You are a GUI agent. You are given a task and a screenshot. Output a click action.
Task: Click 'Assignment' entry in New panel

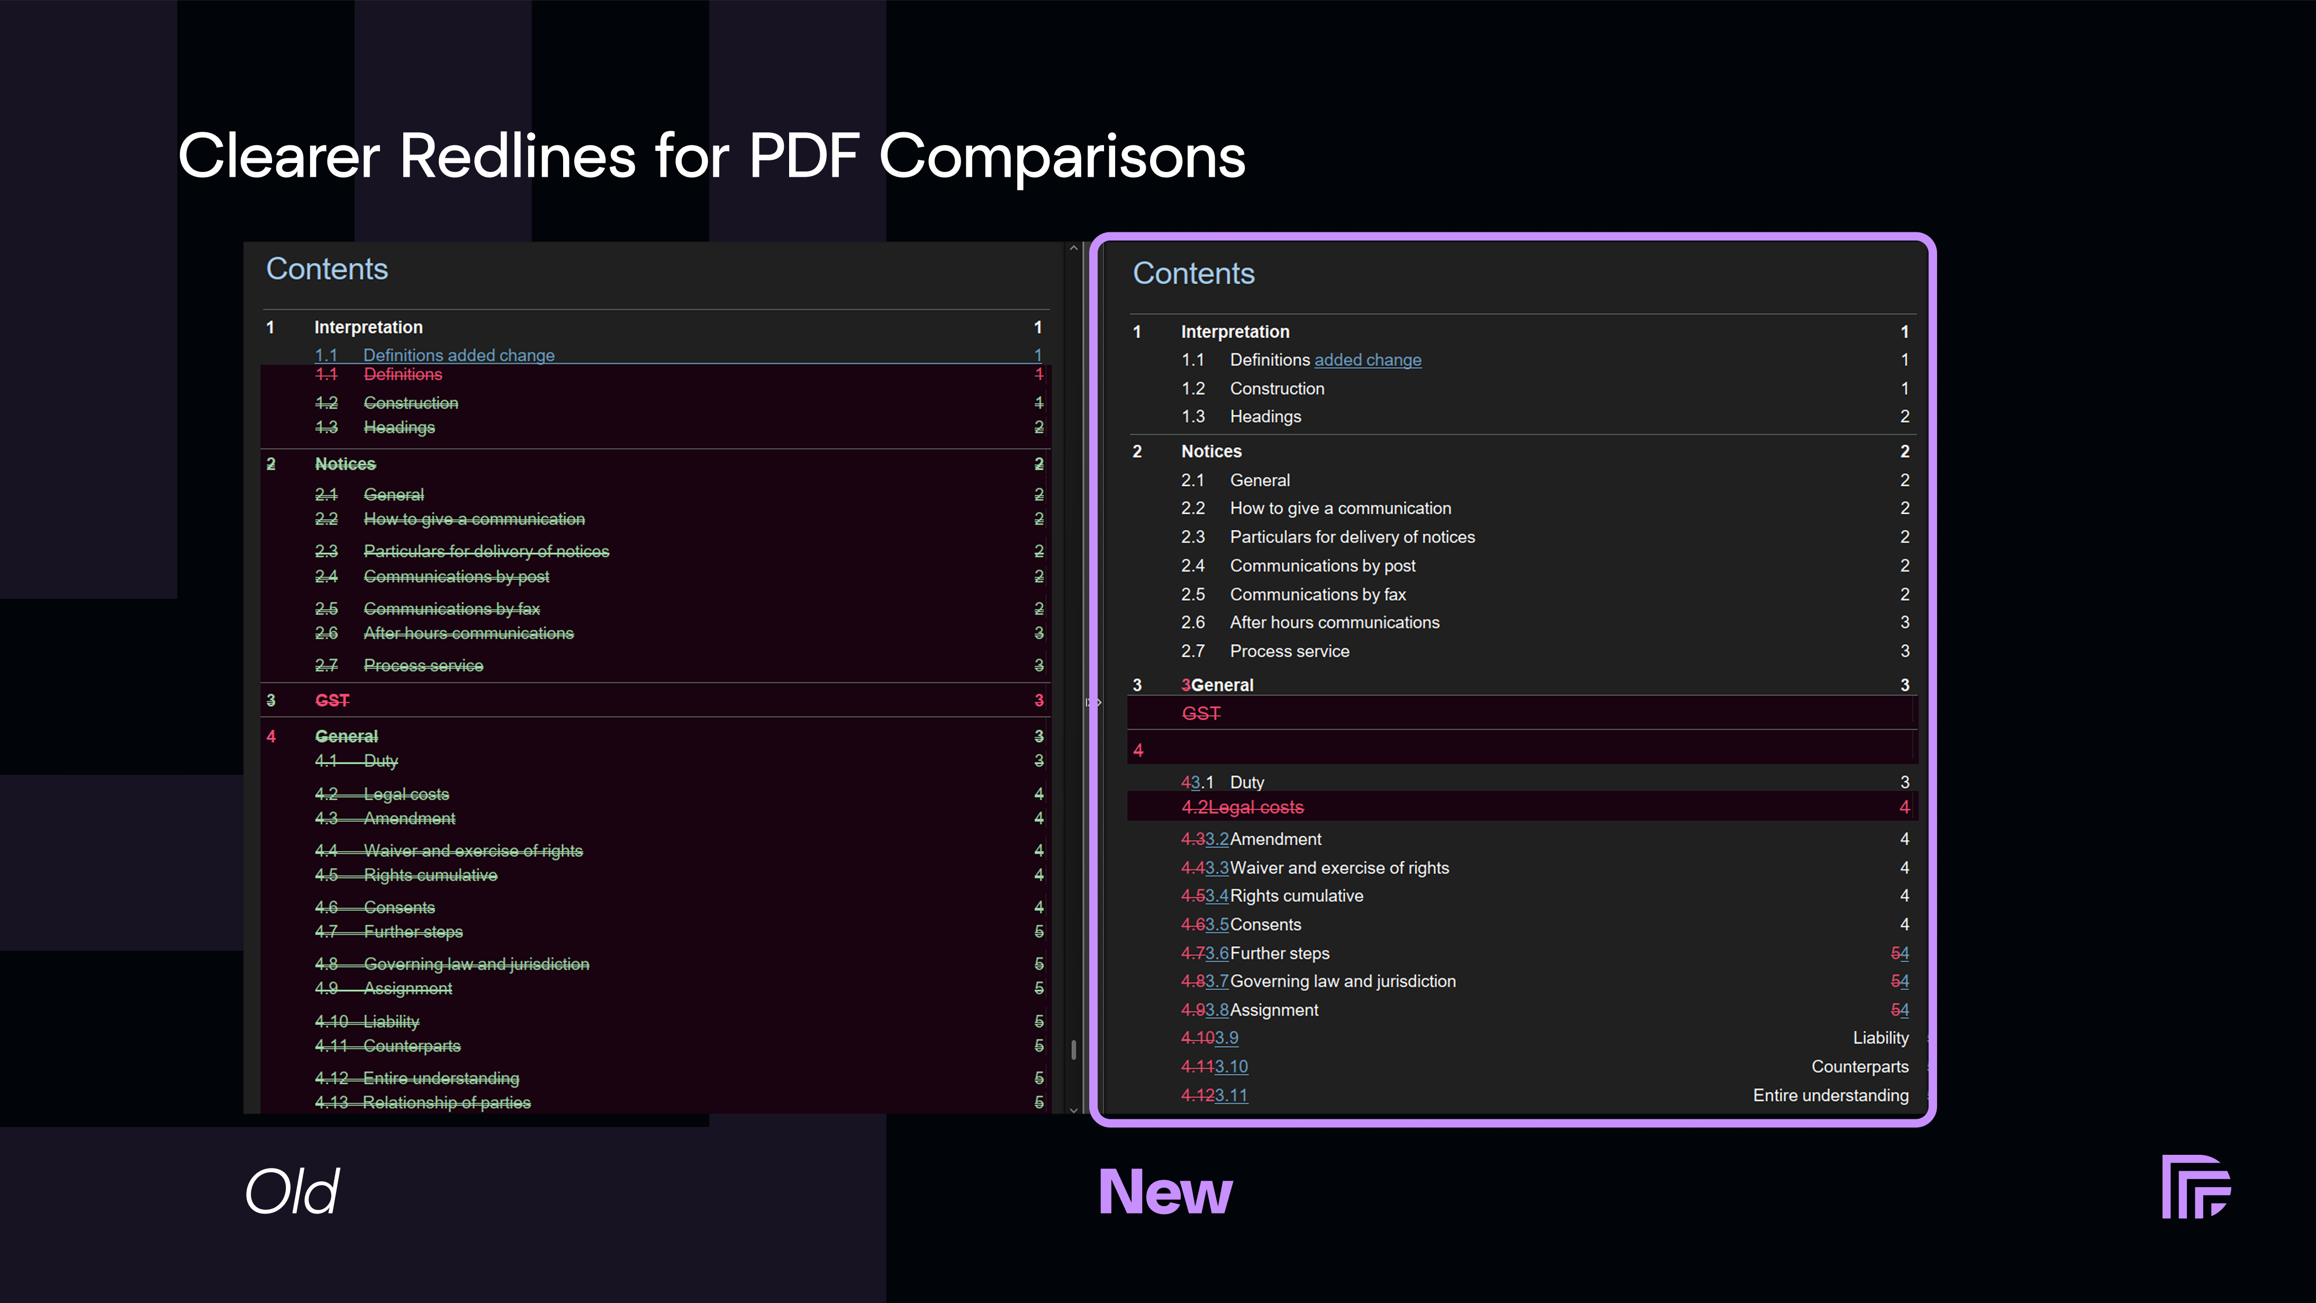1274,1010
